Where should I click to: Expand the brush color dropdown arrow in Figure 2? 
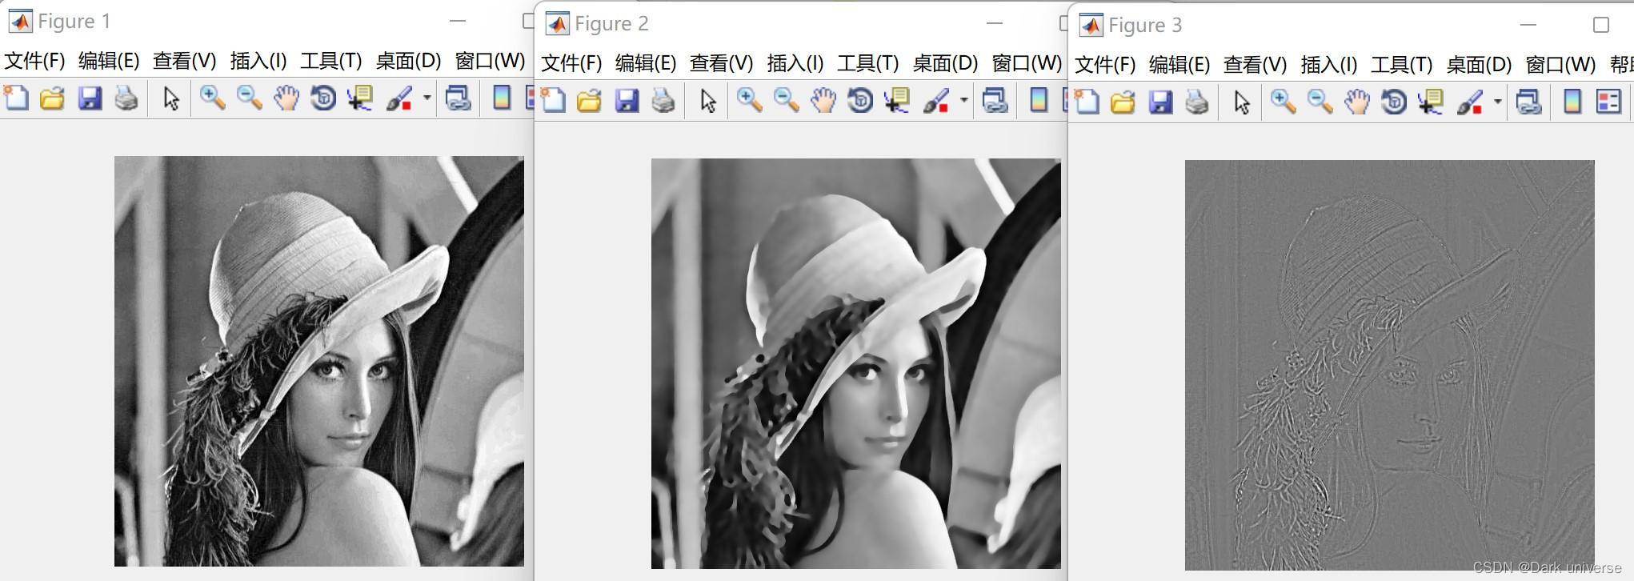(x=963, y=101)
